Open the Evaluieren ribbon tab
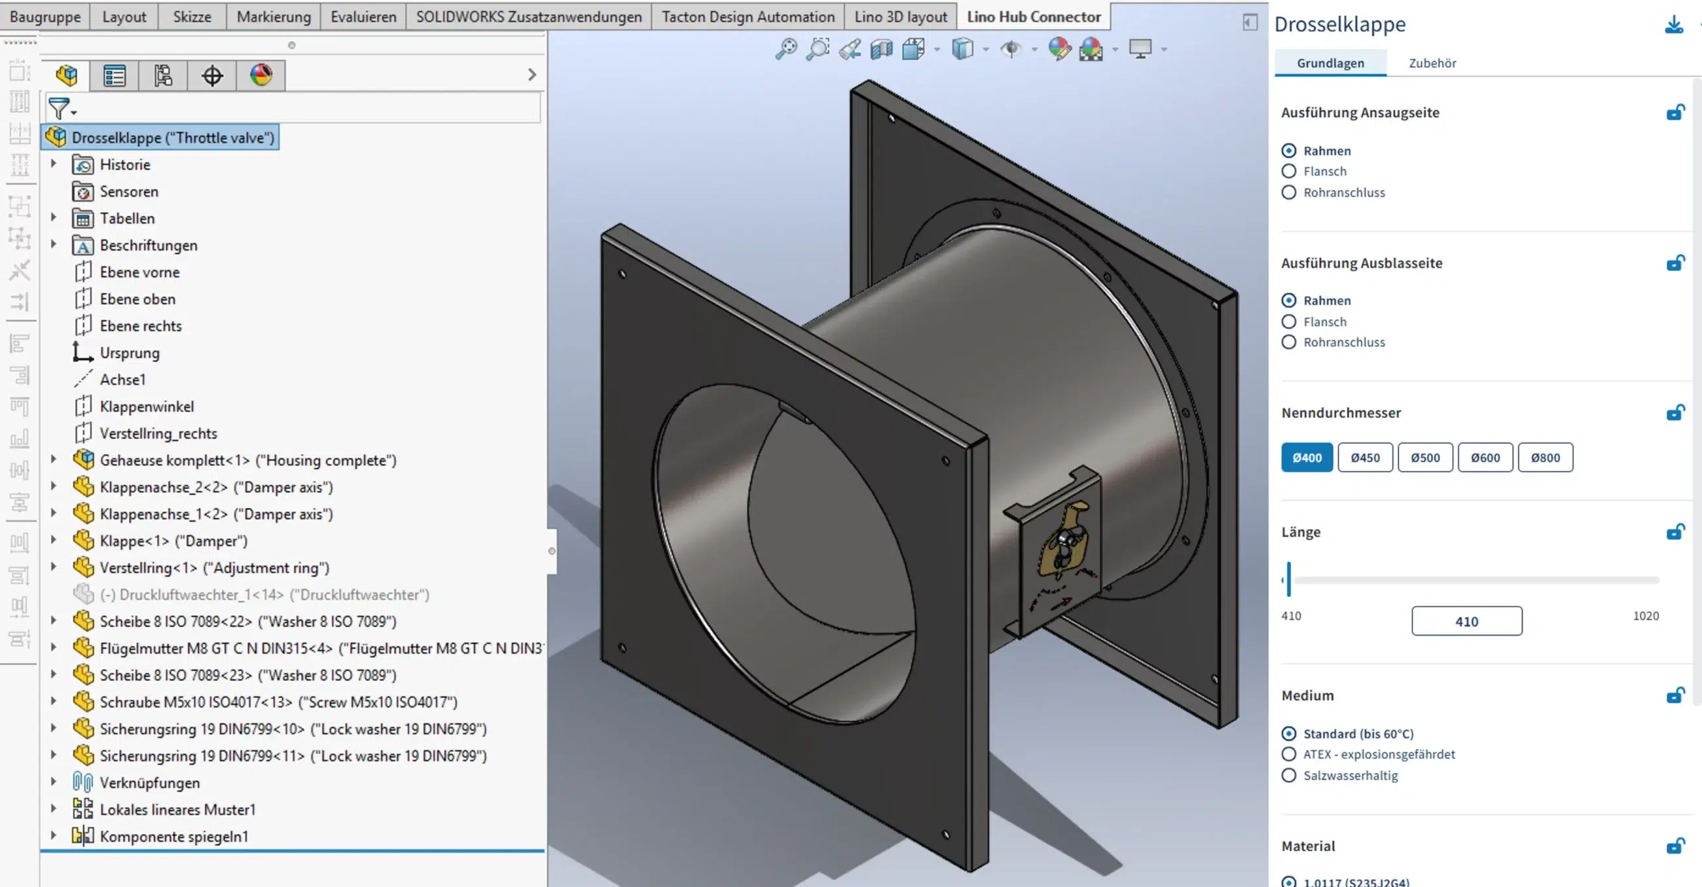The height and width of the screenshot is (887, 1702). click(x=363, y=16)
